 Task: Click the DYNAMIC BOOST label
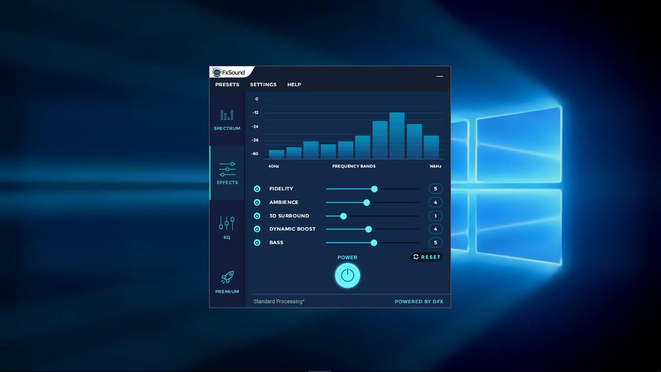[293, 229]
